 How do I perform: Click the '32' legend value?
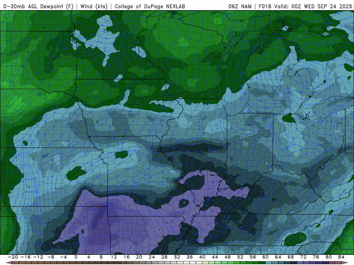tap(177, 257)
